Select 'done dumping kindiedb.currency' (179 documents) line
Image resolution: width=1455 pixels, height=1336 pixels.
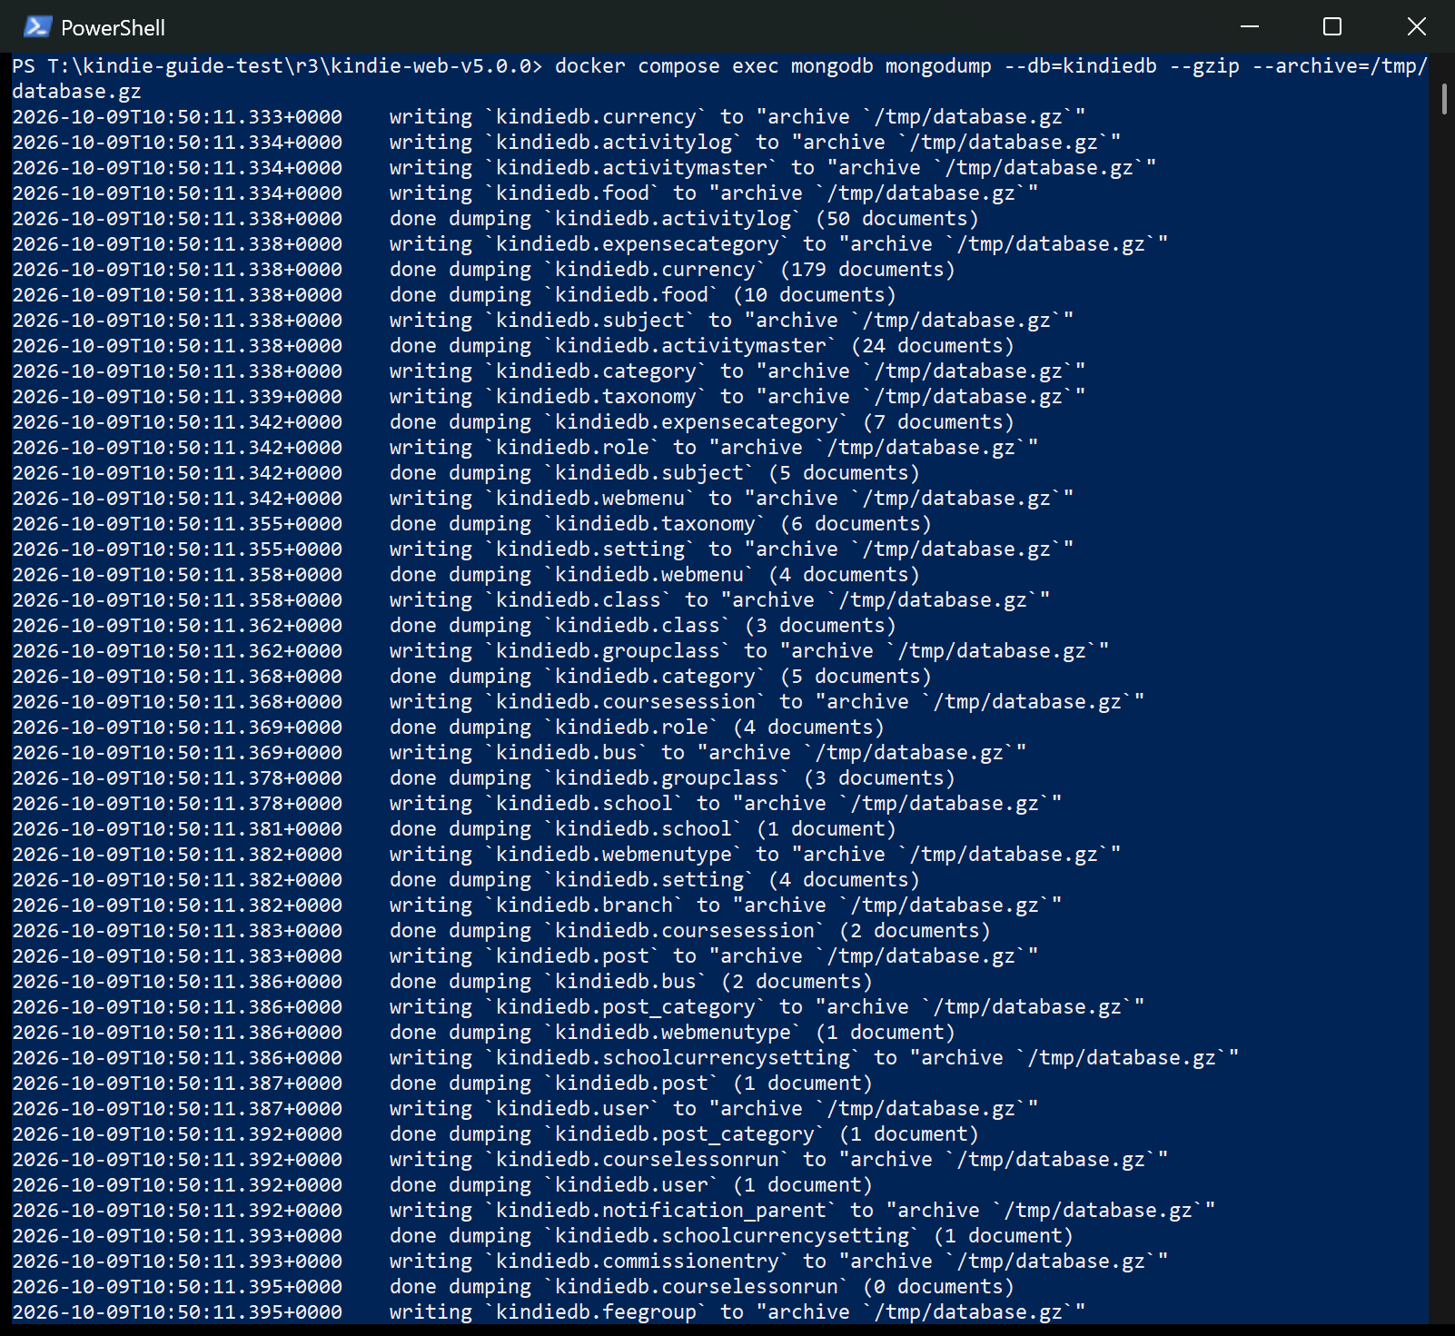(x=484, y=270)
